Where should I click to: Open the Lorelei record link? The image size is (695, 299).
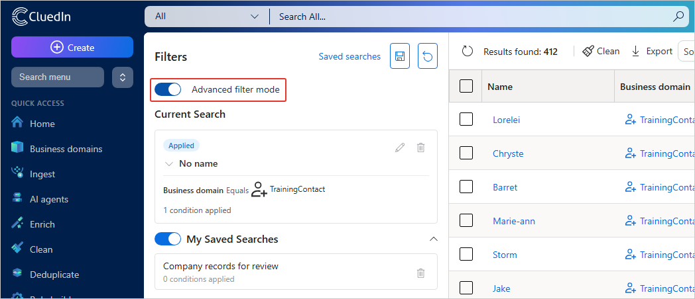506,120
